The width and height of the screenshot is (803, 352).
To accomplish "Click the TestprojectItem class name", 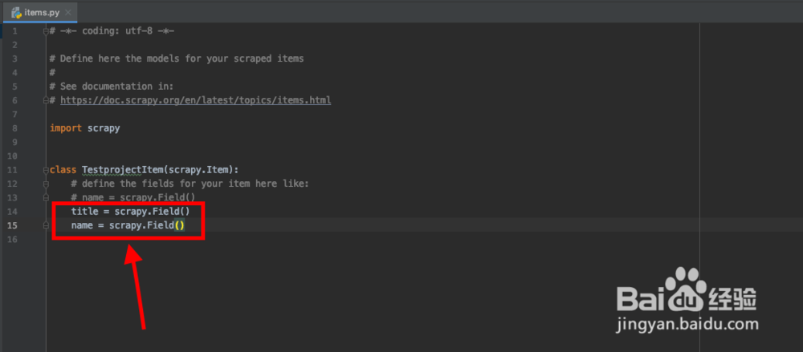I will [123, 169].
